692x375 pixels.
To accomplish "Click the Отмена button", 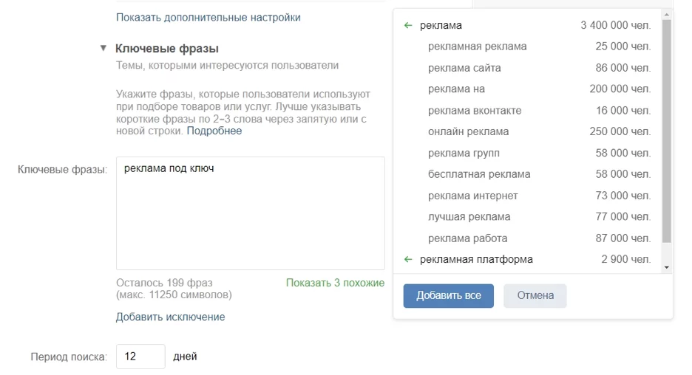I will (535, 296).
